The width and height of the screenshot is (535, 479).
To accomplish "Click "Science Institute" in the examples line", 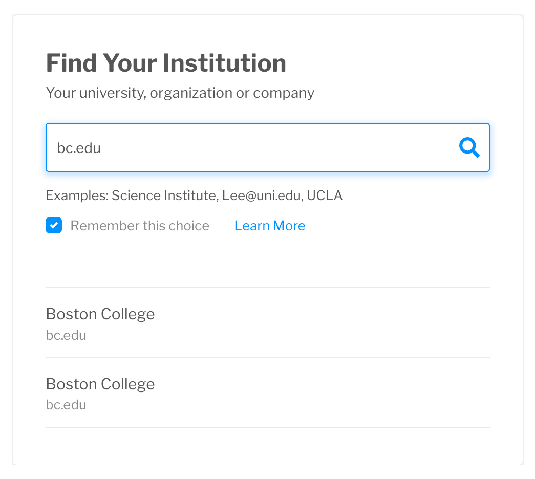I will pos(164,195).
